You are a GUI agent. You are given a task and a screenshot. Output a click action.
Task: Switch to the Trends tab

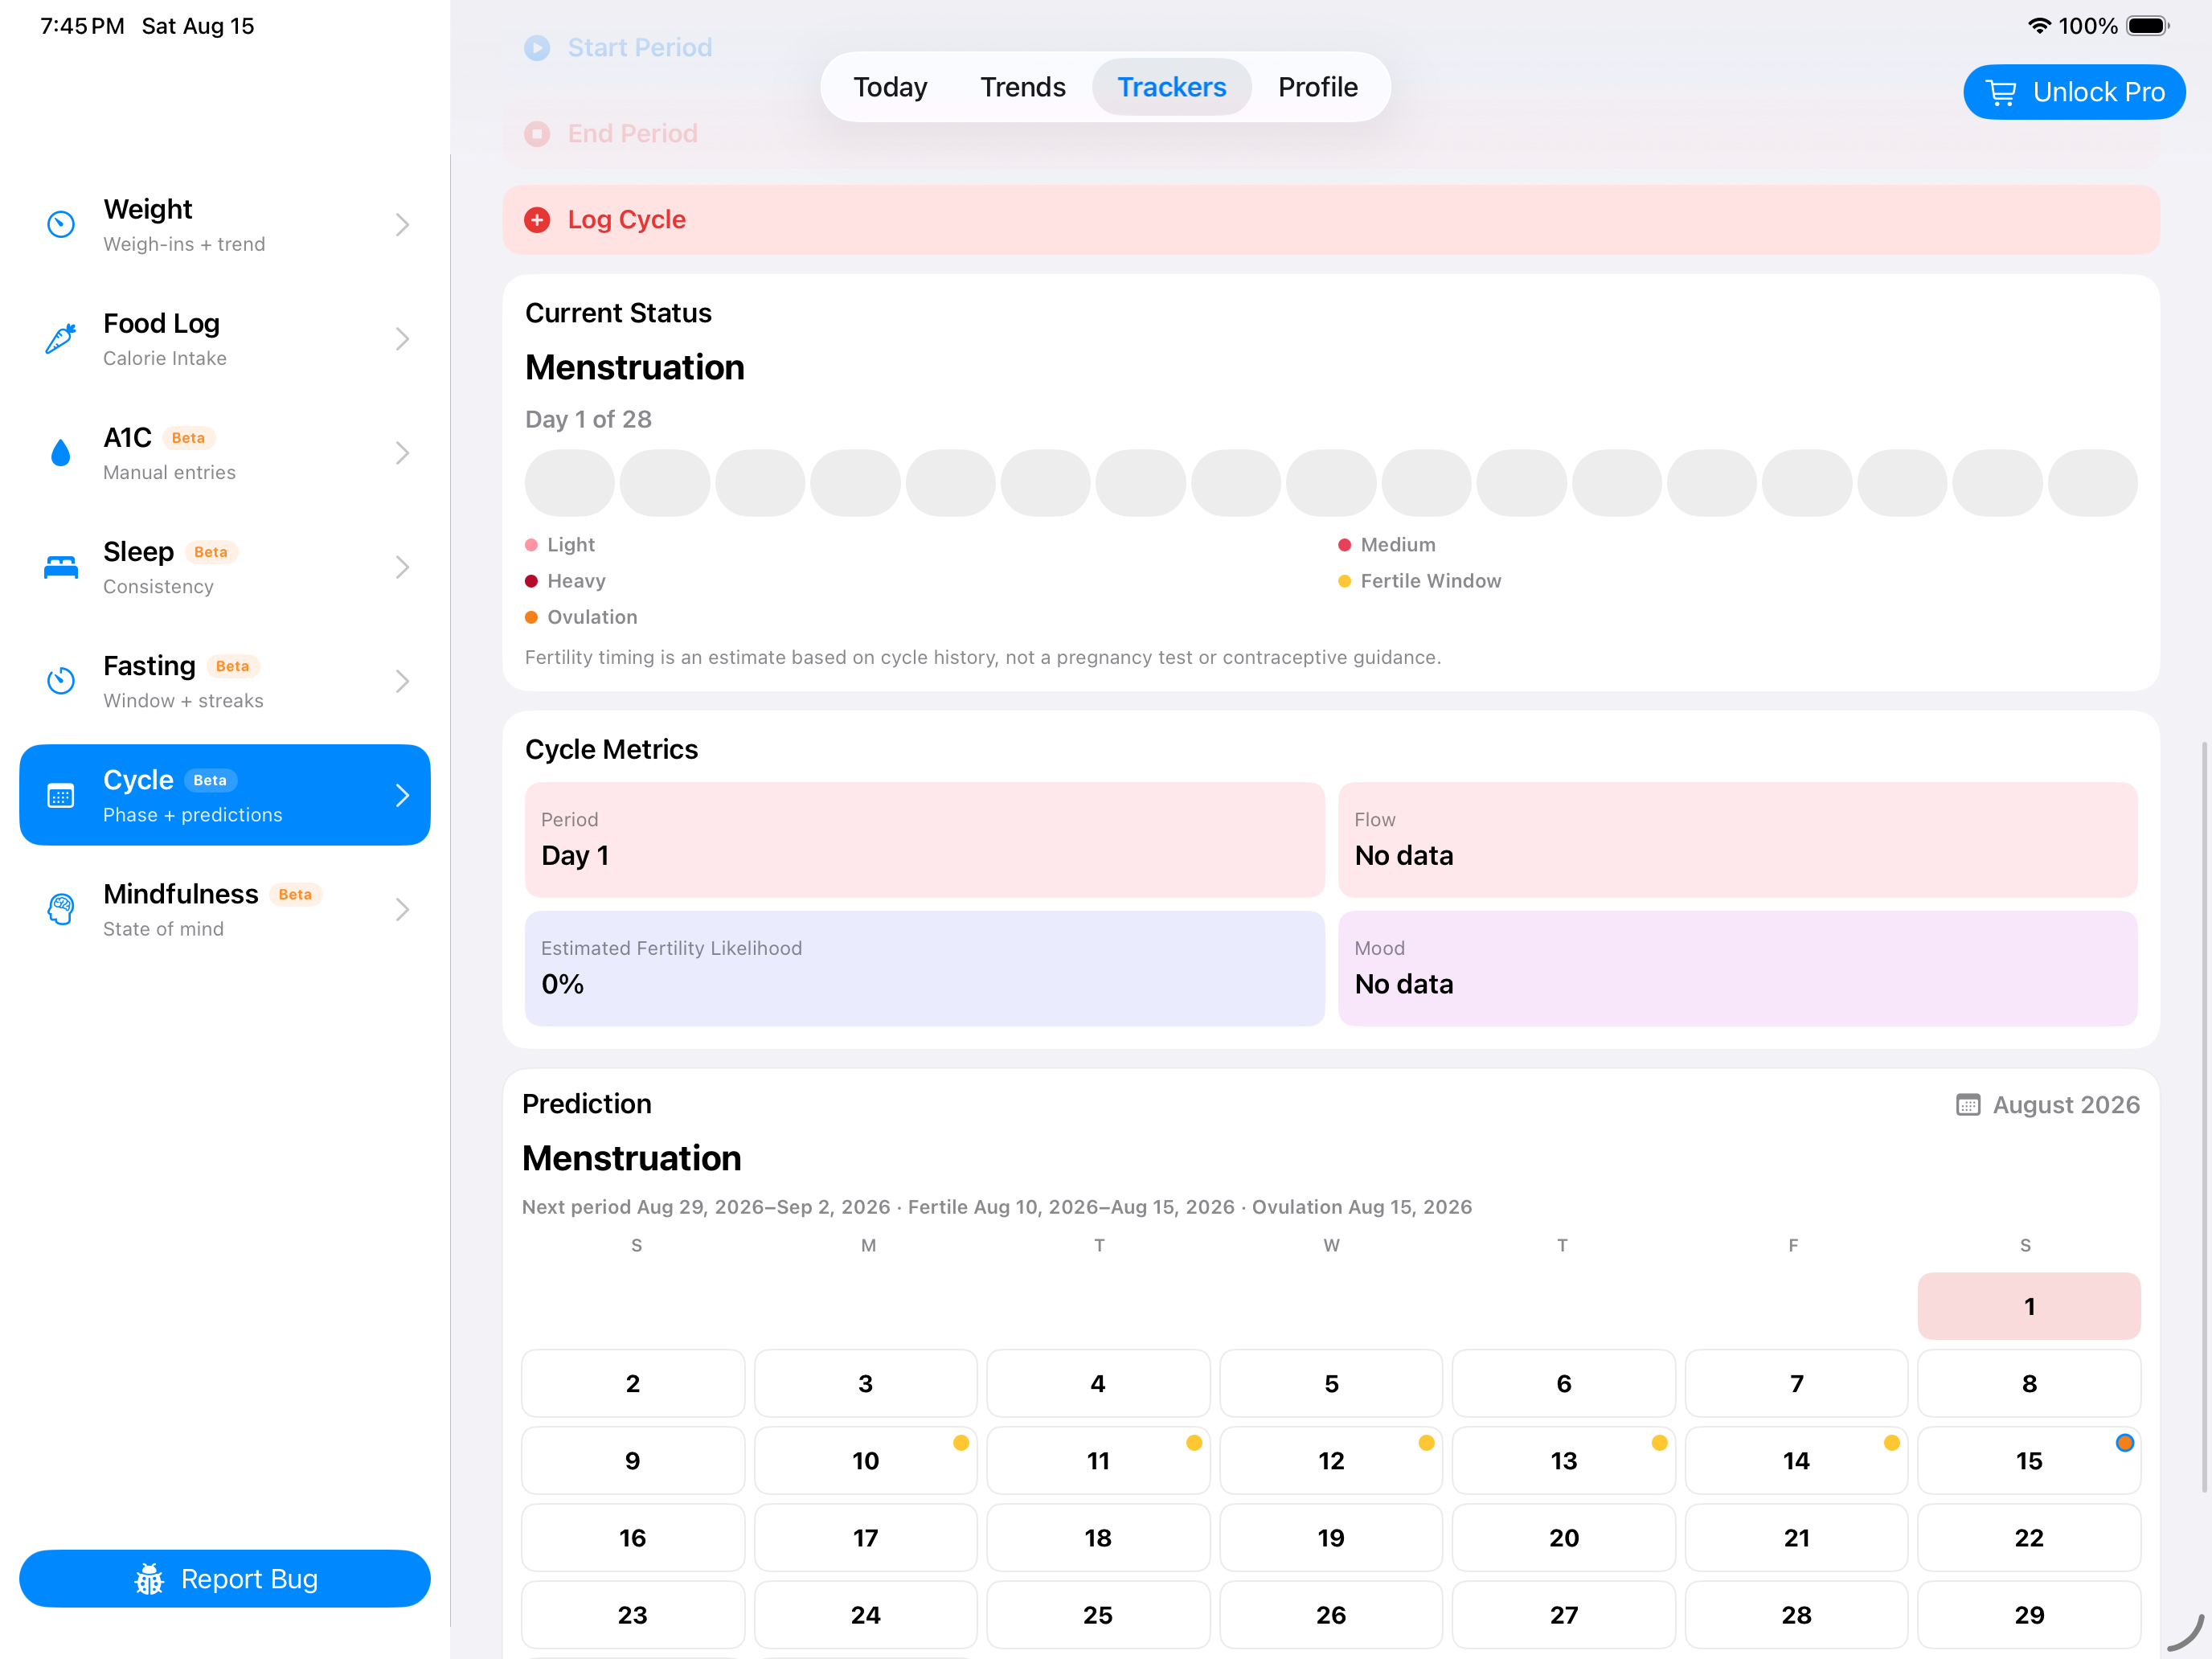tap(1022, 87)
